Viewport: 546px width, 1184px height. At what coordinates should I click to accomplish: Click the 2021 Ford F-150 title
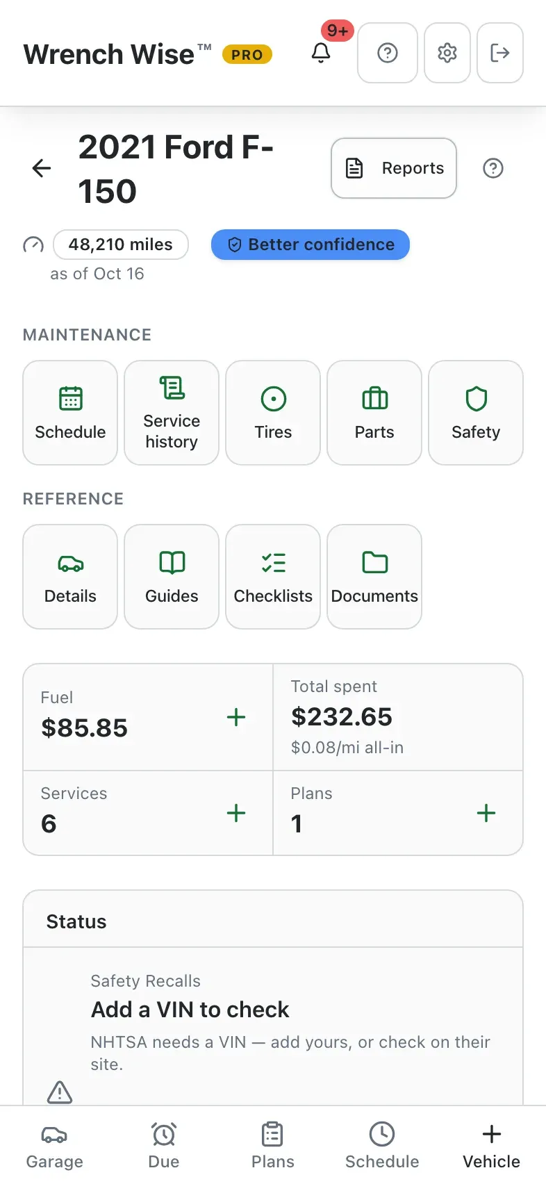(176, 169)
